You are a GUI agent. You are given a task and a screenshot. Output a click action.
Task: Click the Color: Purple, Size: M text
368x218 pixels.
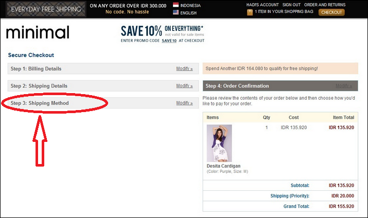point(227,171)
